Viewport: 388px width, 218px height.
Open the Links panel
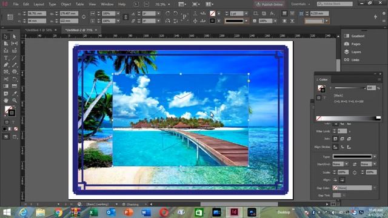[352, 60]
